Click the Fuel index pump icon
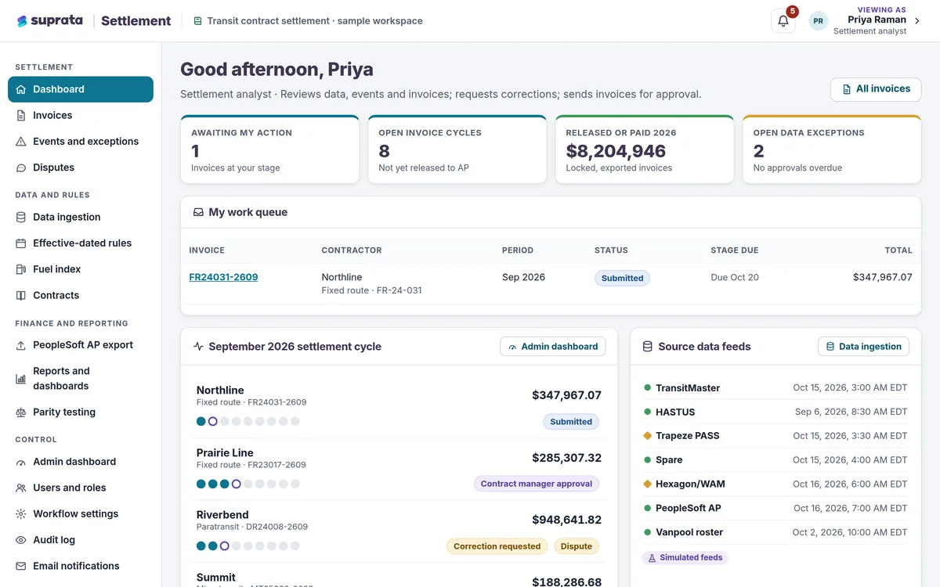The height and width of the screenshot is (587, 940). (x=21, y=269)
